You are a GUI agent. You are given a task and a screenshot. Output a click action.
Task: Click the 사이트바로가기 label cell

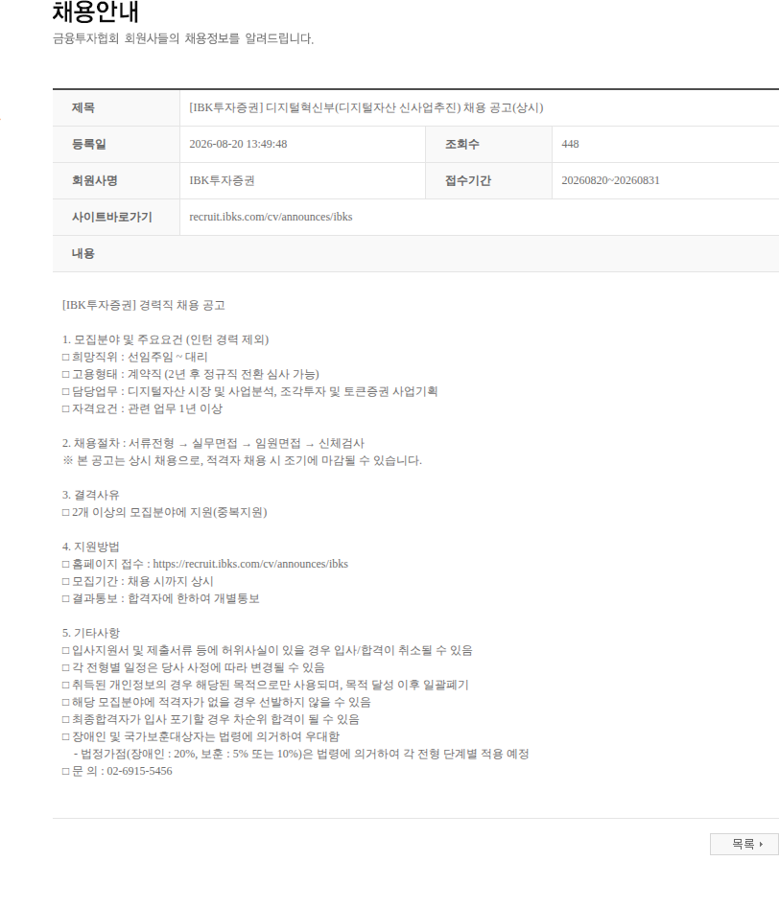coord(116,217)
